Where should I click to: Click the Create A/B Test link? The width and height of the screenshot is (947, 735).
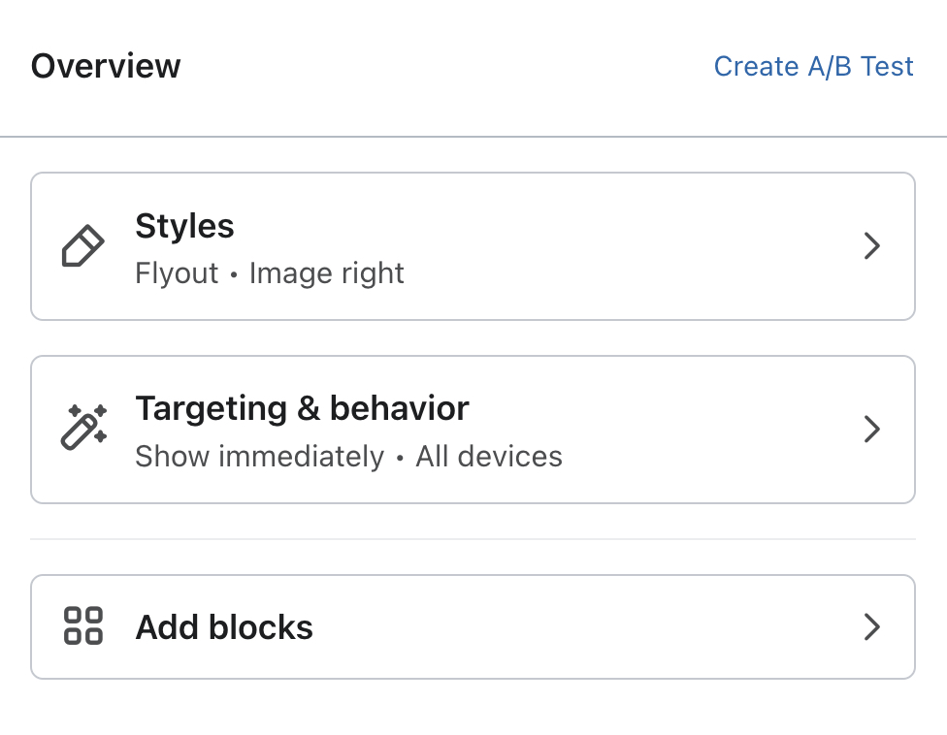[813, 66]
